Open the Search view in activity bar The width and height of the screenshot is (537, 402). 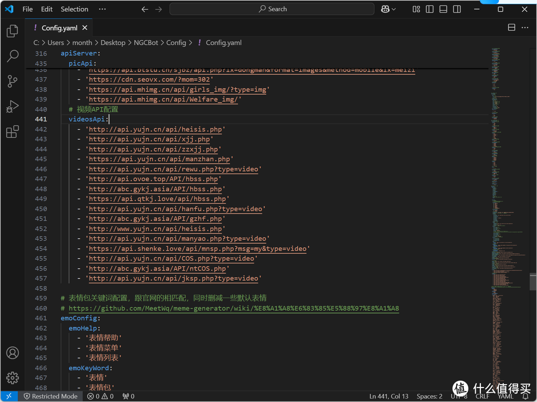point(12,56)
